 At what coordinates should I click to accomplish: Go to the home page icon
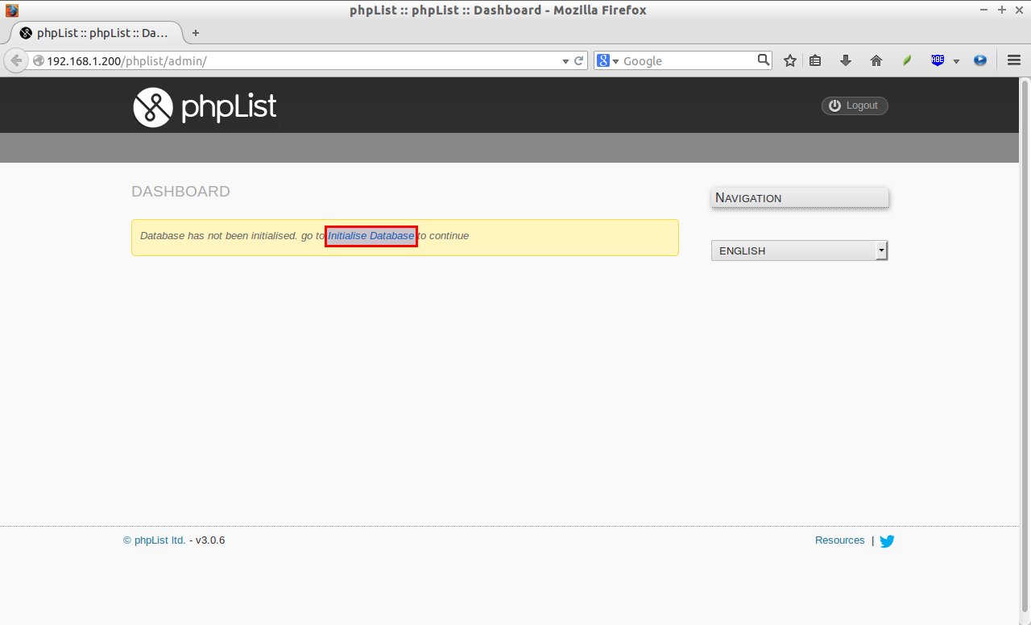pos(876,60)
